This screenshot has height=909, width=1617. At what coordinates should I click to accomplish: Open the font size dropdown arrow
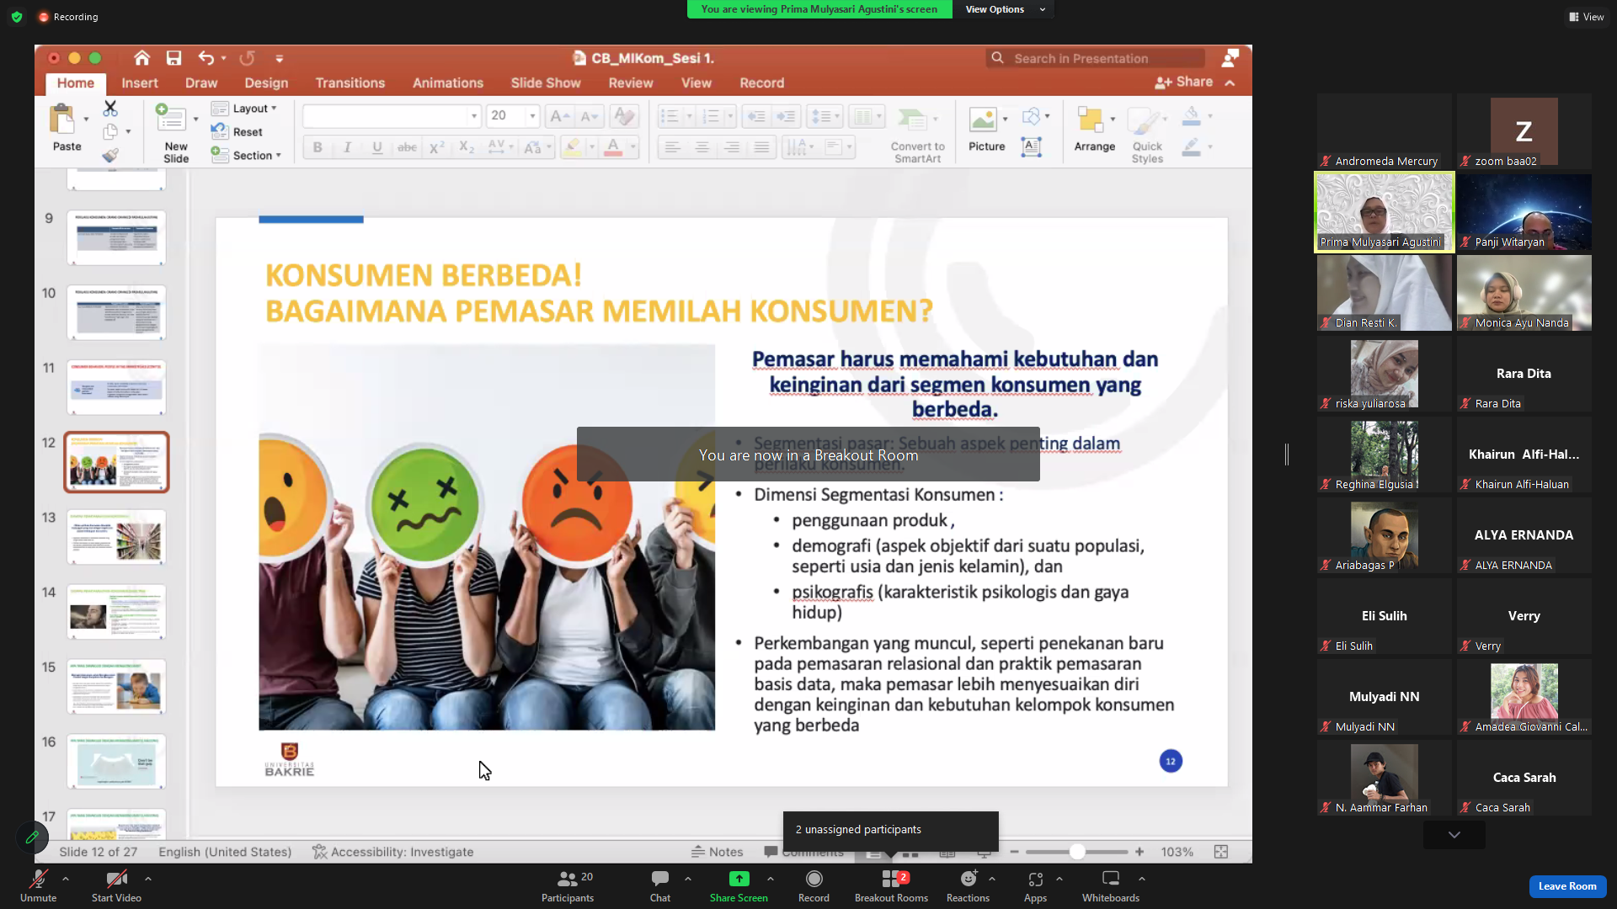tap(532, 116)
